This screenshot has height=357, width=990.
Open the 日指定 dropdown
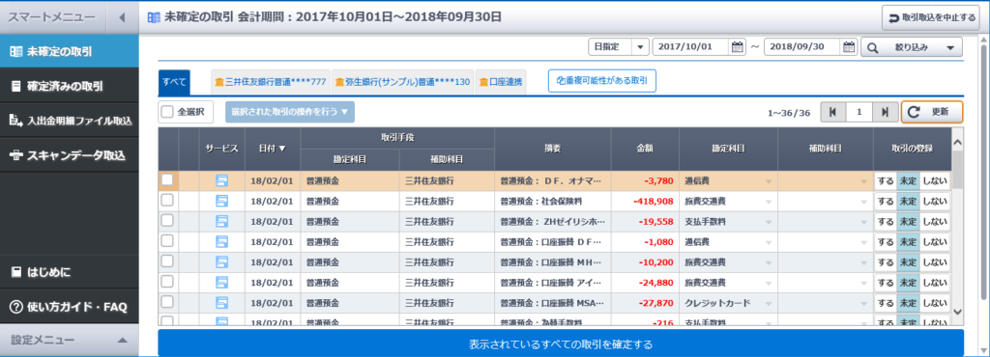(x=619, y=47)
